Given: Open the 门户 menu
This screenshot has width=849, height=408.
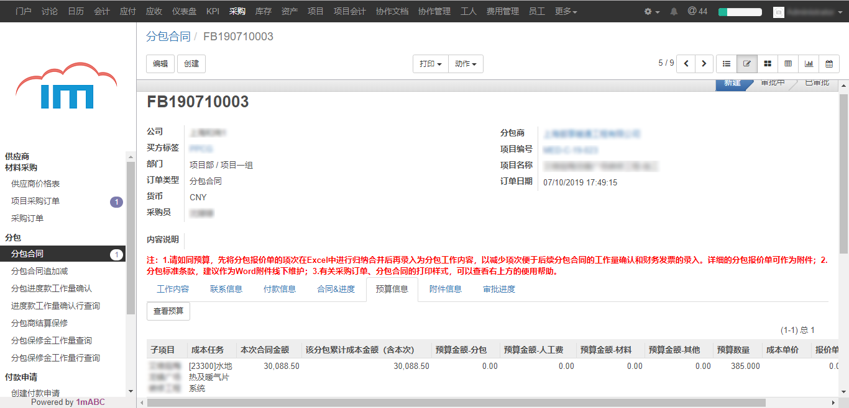Looking at the screenshot, I should point(24,11).
